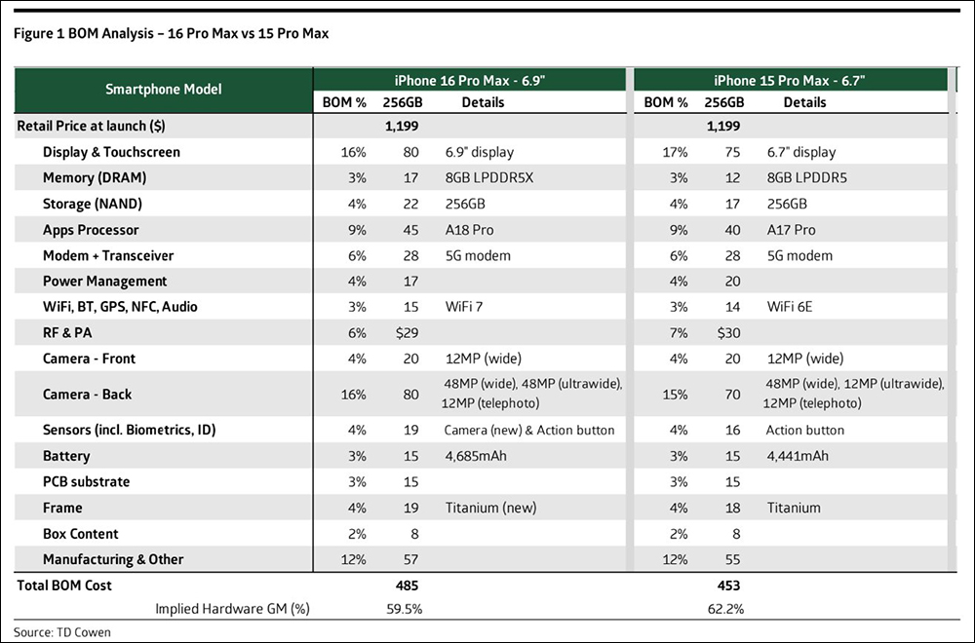The width and height of the screenshot is (975, 643).
Task: Click the Camera - Back row label
Action: coord(87,395)
